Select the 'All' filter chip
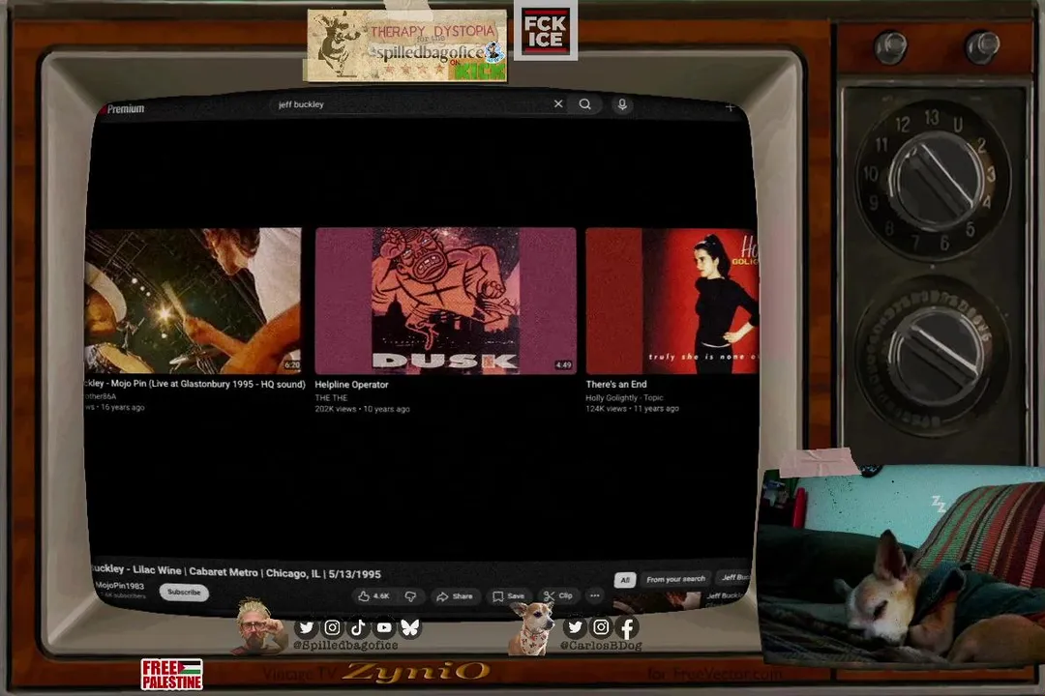 (625, 580)
